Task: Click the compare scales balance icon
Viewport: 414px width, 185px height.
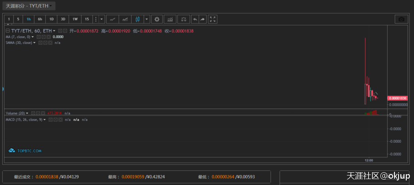Action: 183,19
